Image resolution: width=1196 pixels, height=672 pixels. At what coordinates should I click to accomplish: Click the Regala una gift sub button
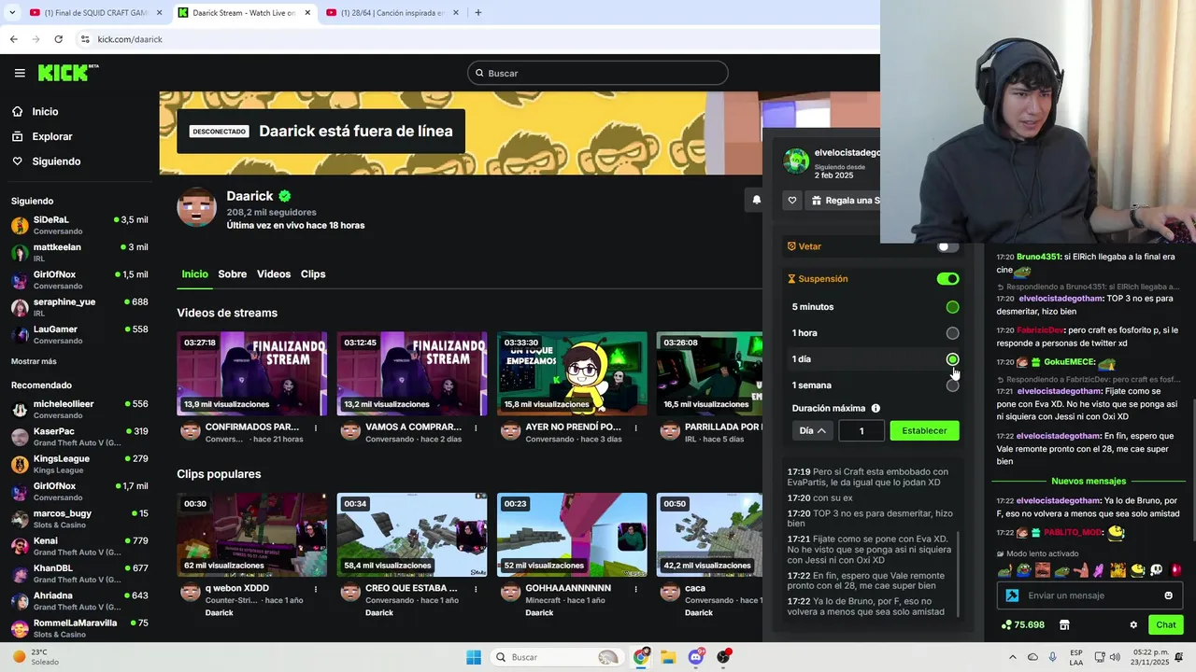[843, 201]
